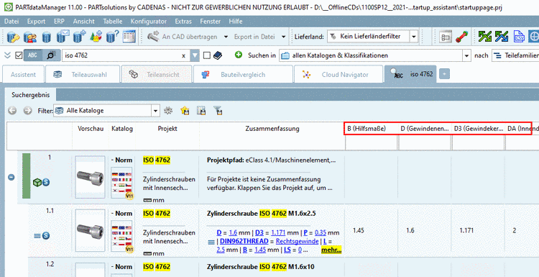The height and width of the screenshot is (277, 539).
Task: Click the DIN962THREAD link in row 1.1
Action: click(244, 241)
